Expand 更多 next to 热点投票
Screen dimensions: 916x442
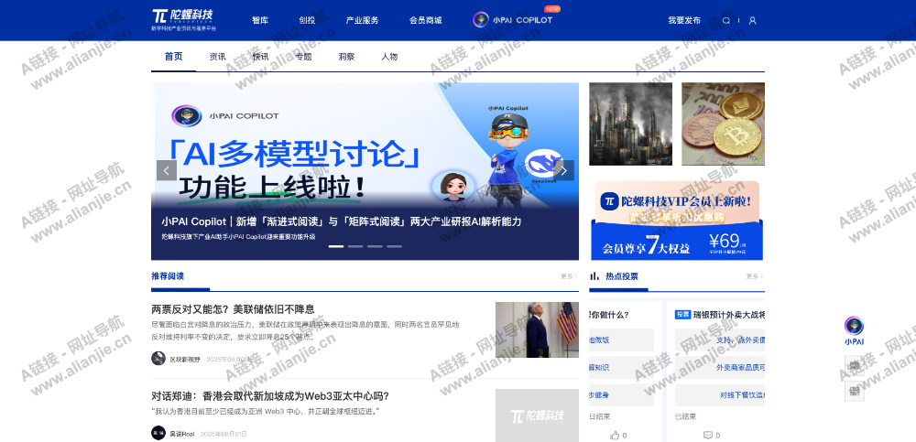(755, 276)
